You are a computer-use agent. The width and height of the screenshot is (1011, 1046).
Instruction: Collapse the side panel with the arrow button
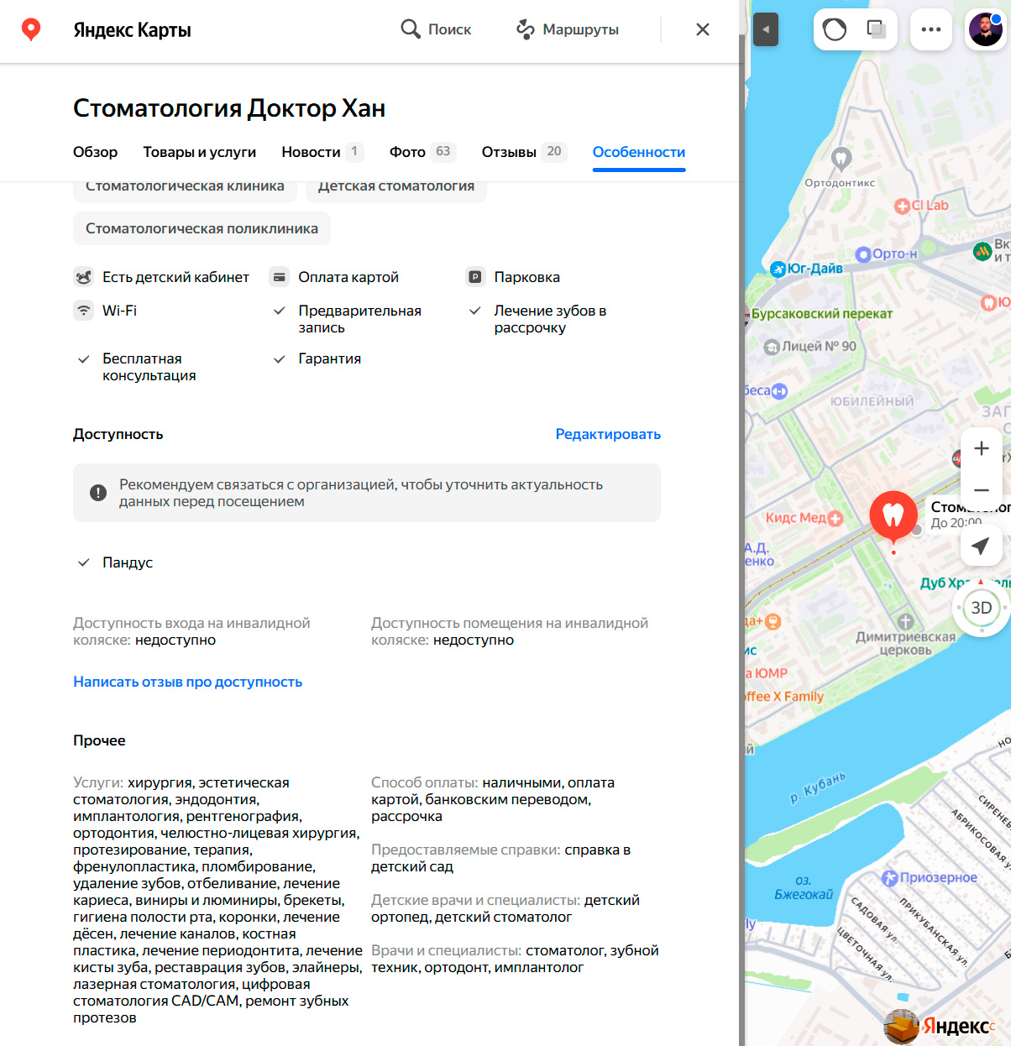tap(765, 30)
